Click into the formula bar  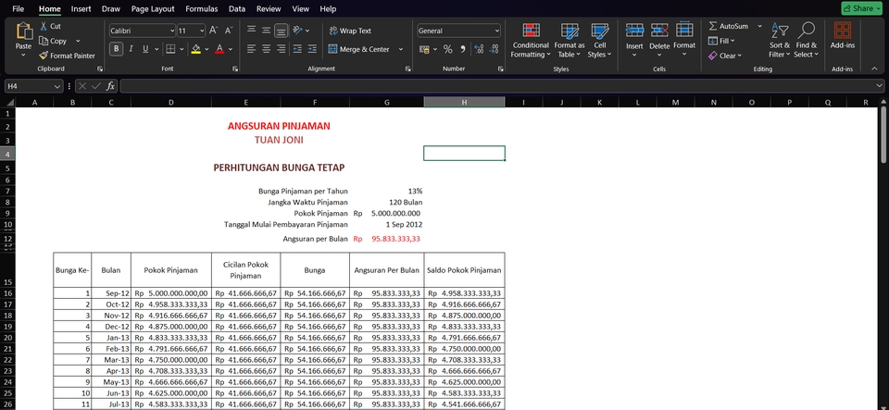(501, 86)
